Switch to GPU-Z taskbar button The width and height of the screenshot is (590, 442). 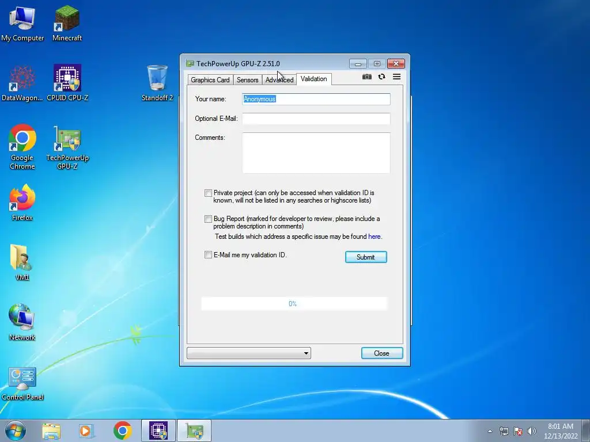194,430
